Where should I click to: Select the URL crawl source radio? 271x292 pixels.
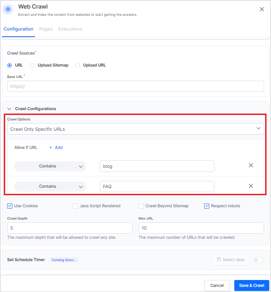pos(10,65)
